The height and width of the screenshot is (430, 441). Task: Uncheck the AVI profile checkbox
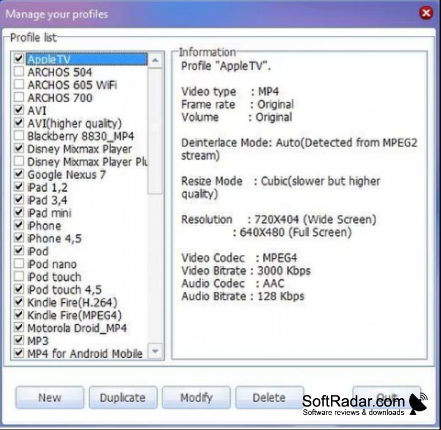coord(18,110)
